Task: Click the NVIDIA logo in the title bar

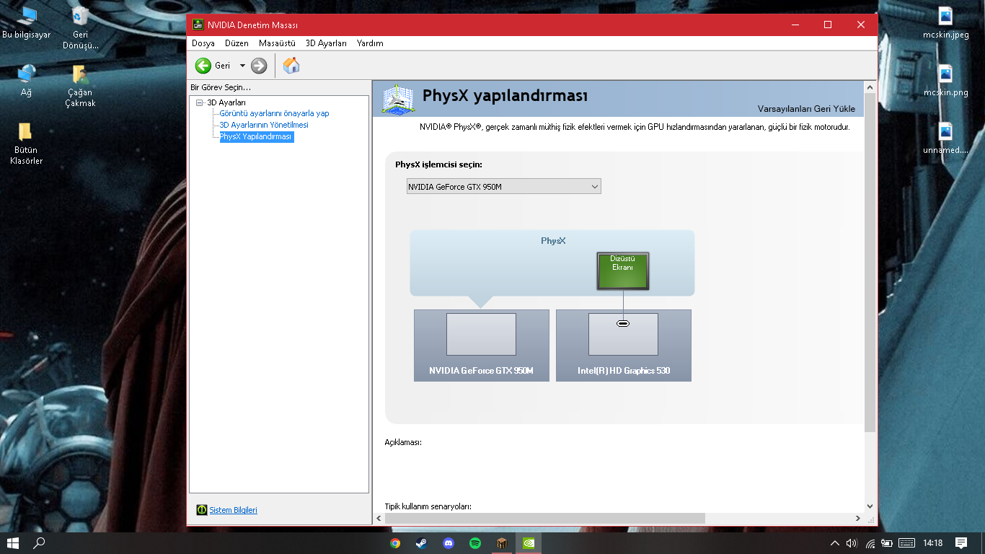Action: click(198, 25)
